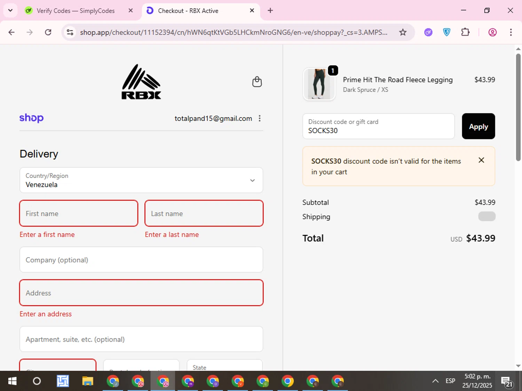
Task: Click the Enter a last name error text
Action: [172, 235]
